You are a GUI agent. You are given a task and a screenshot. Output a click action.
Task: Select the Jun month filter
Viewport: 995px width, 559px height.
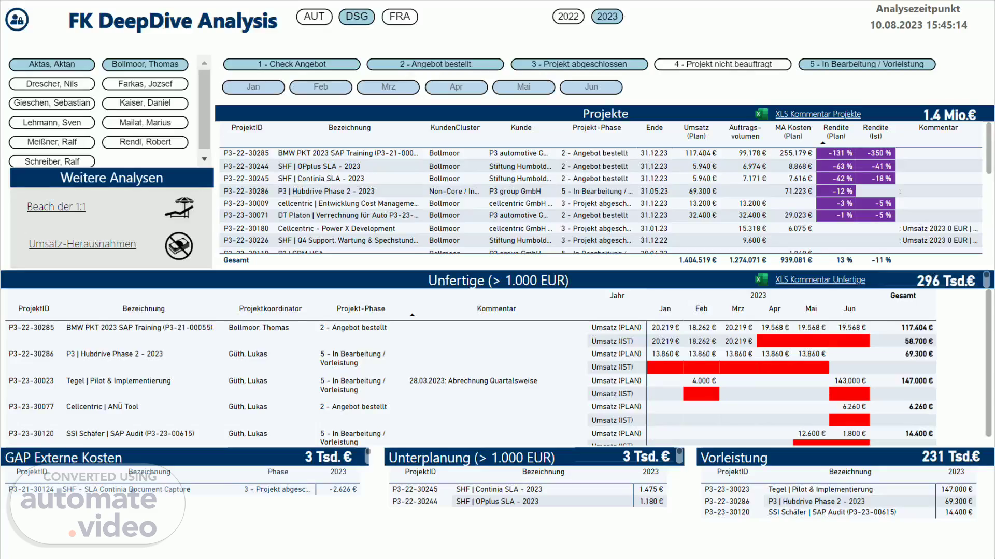pos(591,87)
